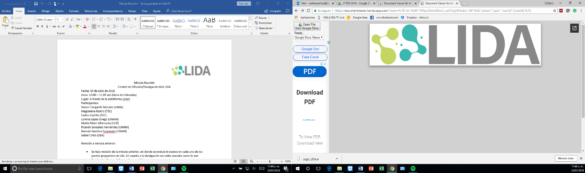Bookmark this page with the star icon
This screenshot has width=585, height=173.
tap(554, 11)
